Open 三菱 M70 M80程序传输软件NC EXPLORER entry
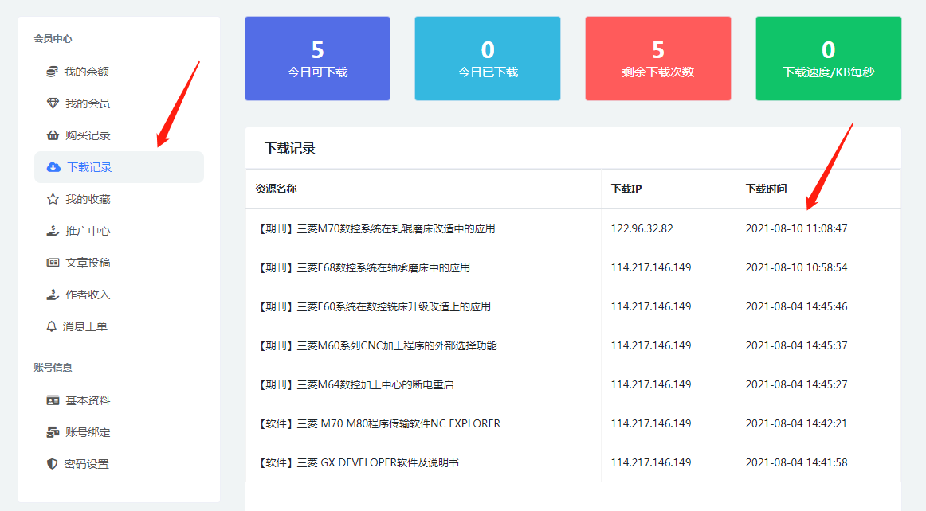 point(378,423)
